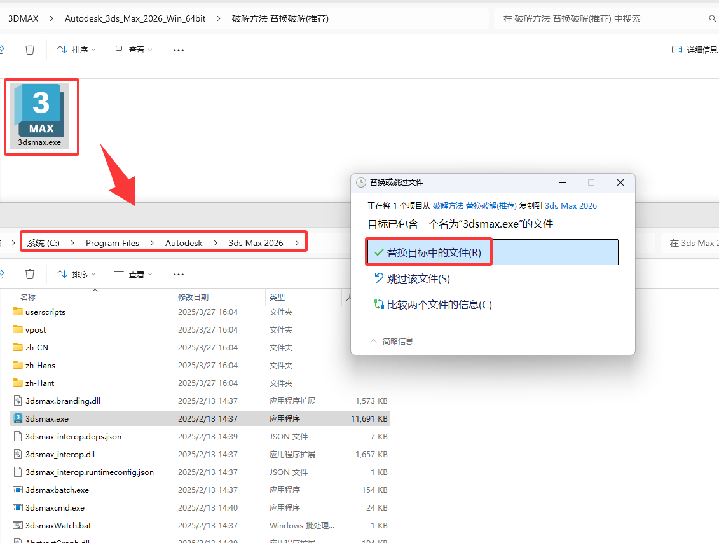Sort by the 名称 column header
Screen dimensions: 719x543
(28, 297)
